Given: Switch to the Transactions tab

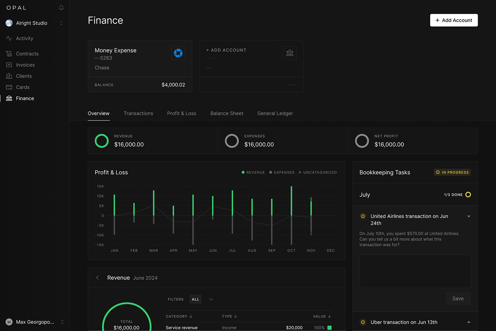Looking at the screenshot, I should [139, 113].
